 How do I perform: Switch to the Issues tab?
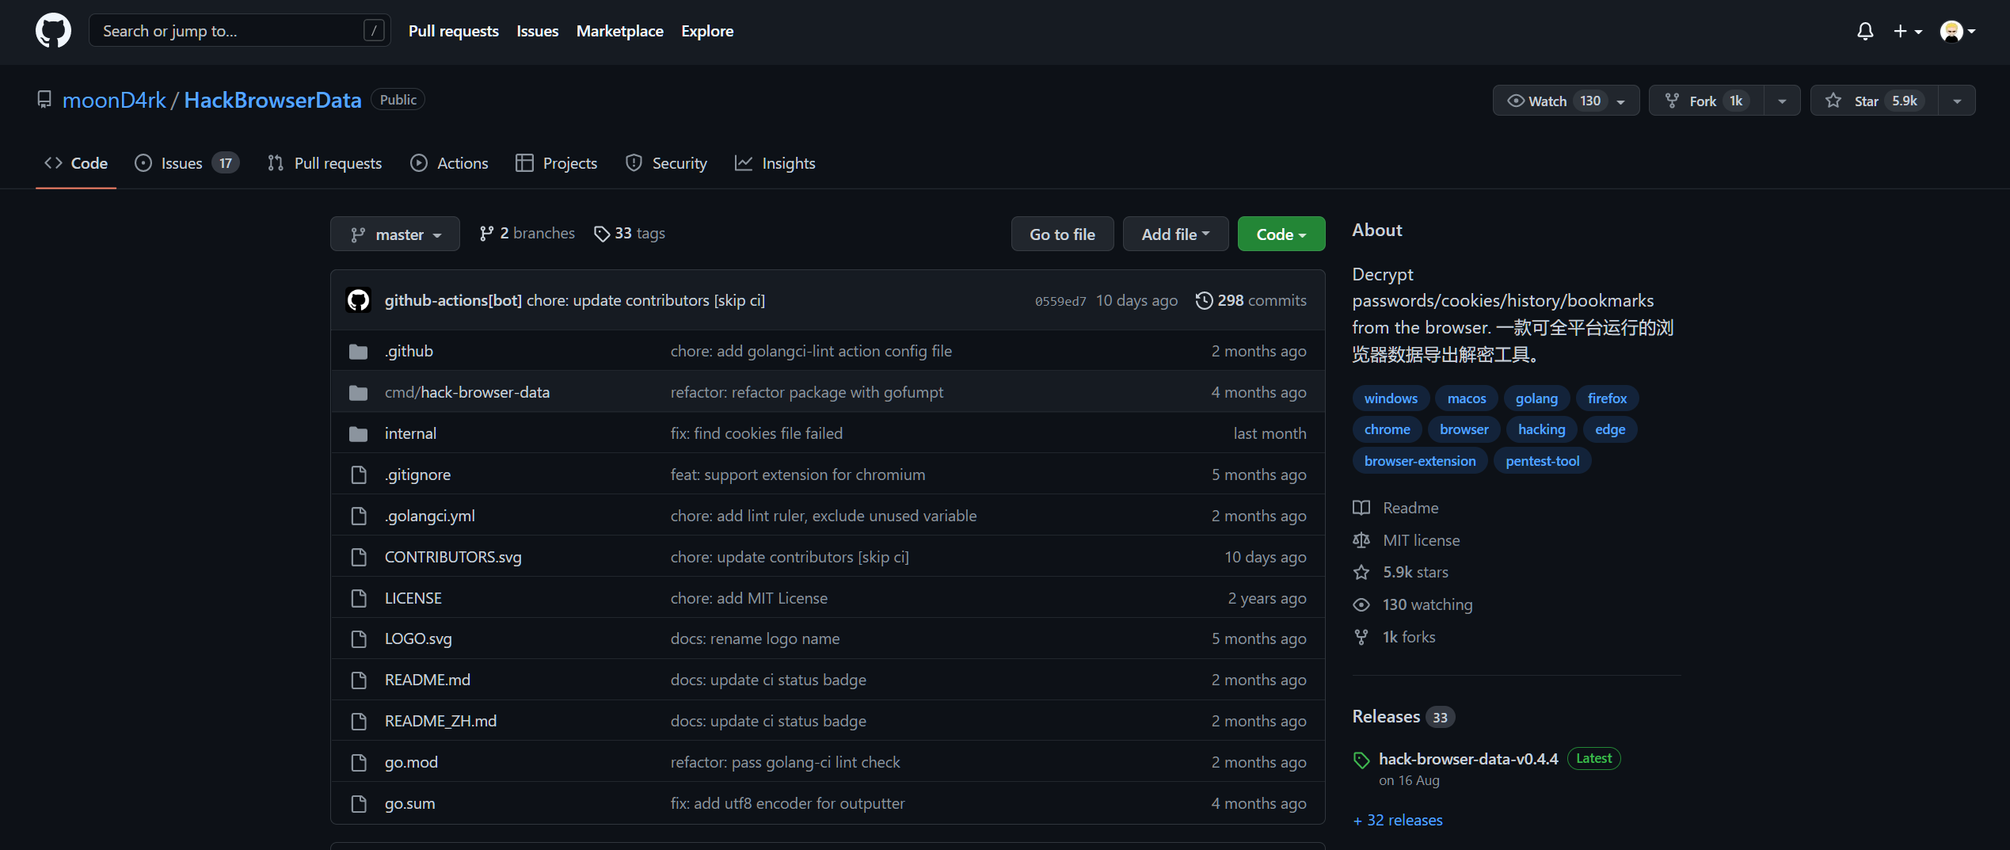(187, 163)
